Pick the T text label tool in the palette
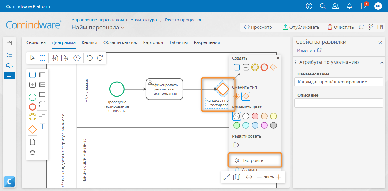This screenshot has width=388, height=191. (42, 126)
